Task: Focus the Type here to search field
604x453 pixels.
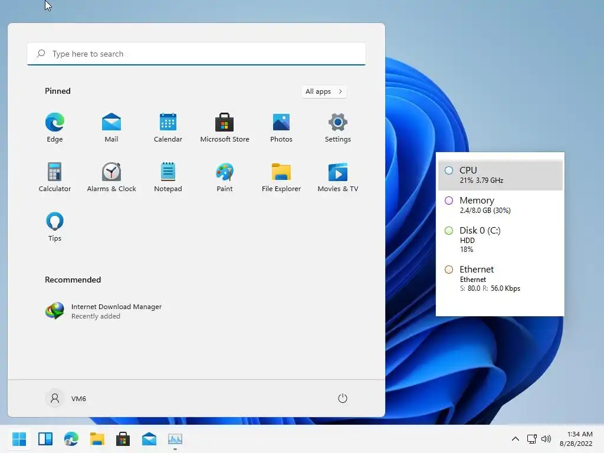Action: [196, 54]
